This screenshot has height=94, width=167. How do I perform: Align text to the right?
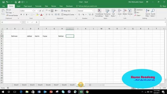click(52, 15)
